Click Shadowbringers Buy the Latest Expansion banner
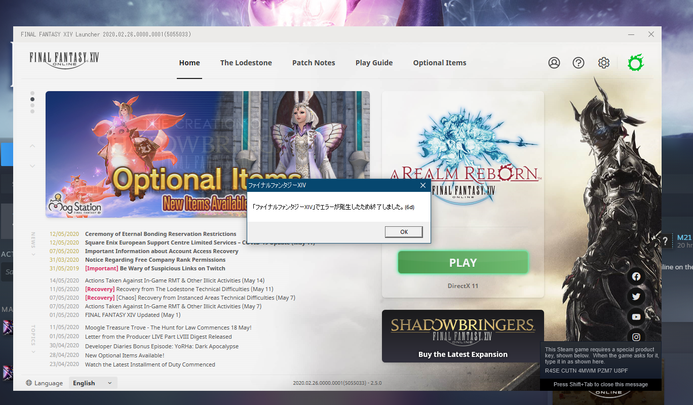The height and width of the screenshot is (405, 693). [463, 336]
